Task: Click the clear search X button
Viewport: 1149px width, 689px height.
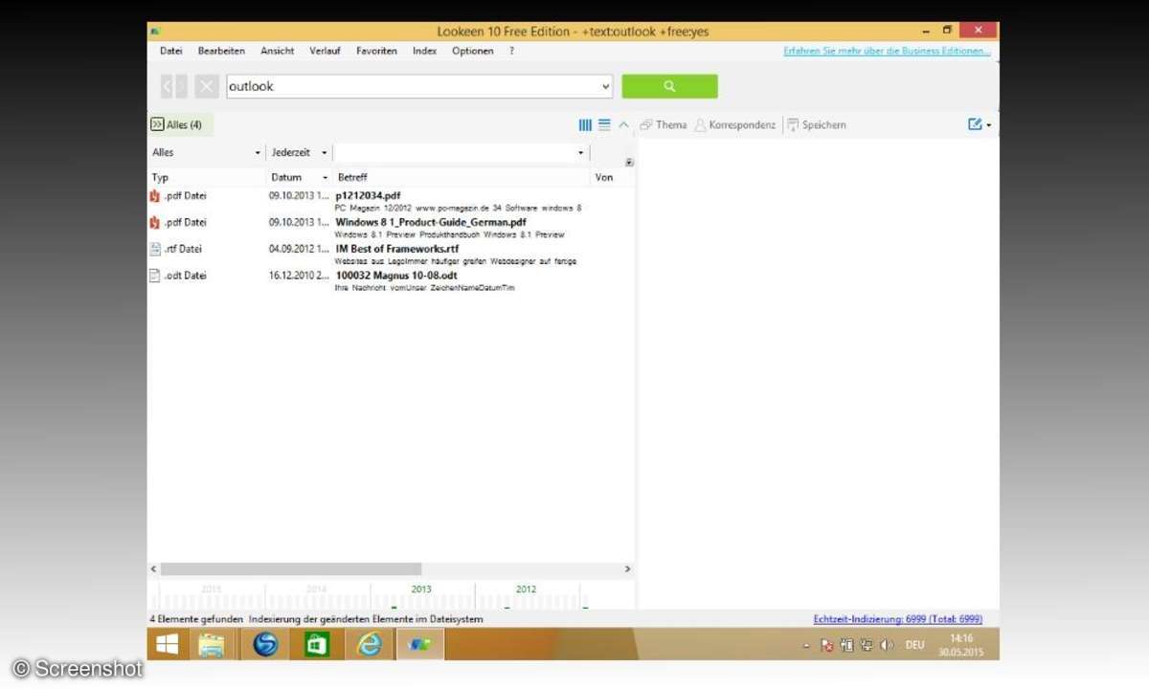Action: [207, 86]
